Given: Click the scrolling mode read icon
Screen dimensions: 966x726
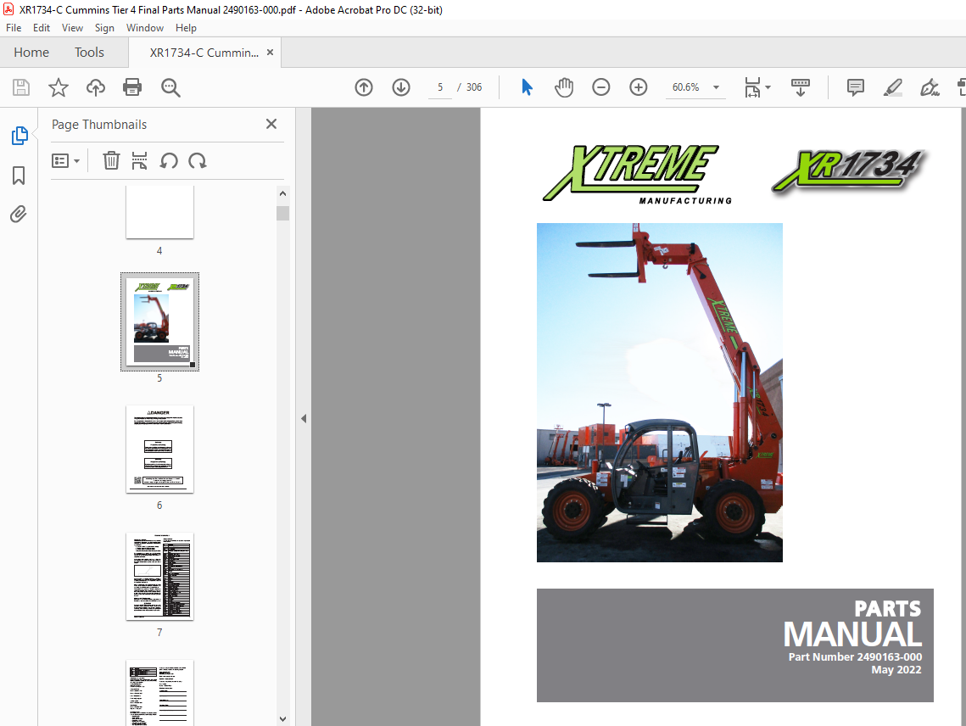Looking at the screenshot, I should [x=801, y=87].
